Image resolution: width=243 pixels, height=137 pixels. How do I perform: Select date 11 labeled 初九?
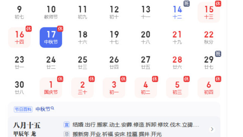[x=82, y=12]
